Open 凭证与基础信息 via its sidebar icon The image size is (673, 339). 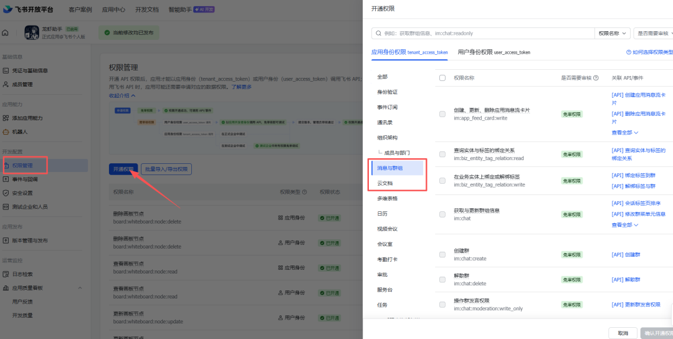[x=6, y=70]
